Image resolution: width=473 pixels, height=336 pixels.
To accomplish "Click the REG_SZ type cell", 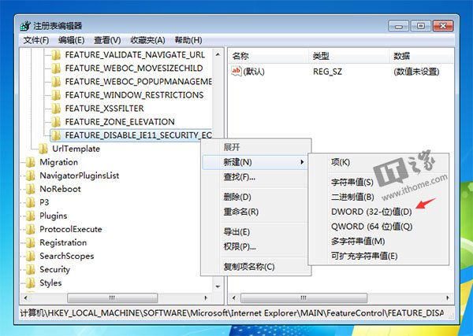I will (328, 72).
